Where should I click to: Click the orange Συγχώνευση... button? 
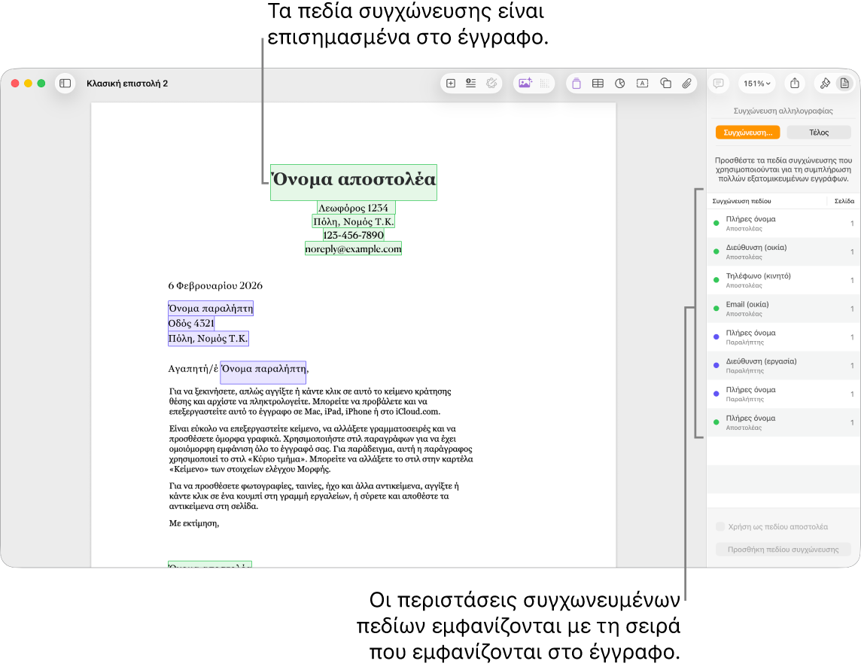click(x=747, y=132)
